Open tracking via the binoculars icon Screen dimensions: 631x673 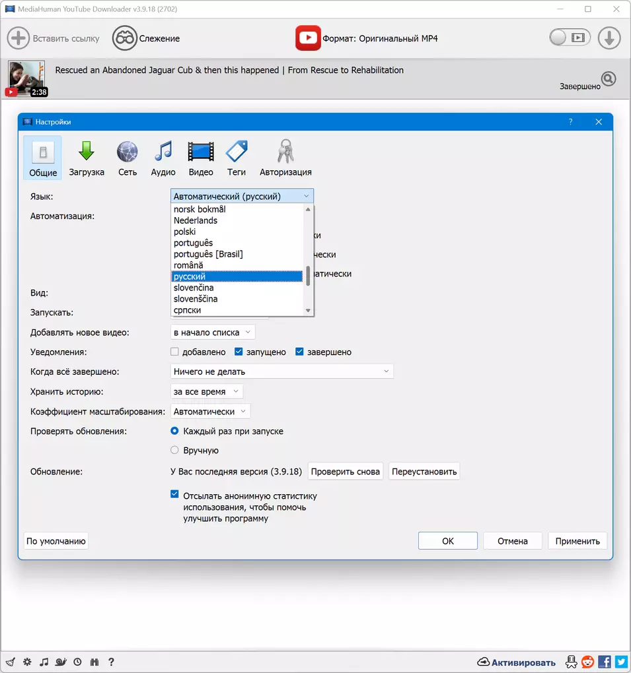point(125,38)
